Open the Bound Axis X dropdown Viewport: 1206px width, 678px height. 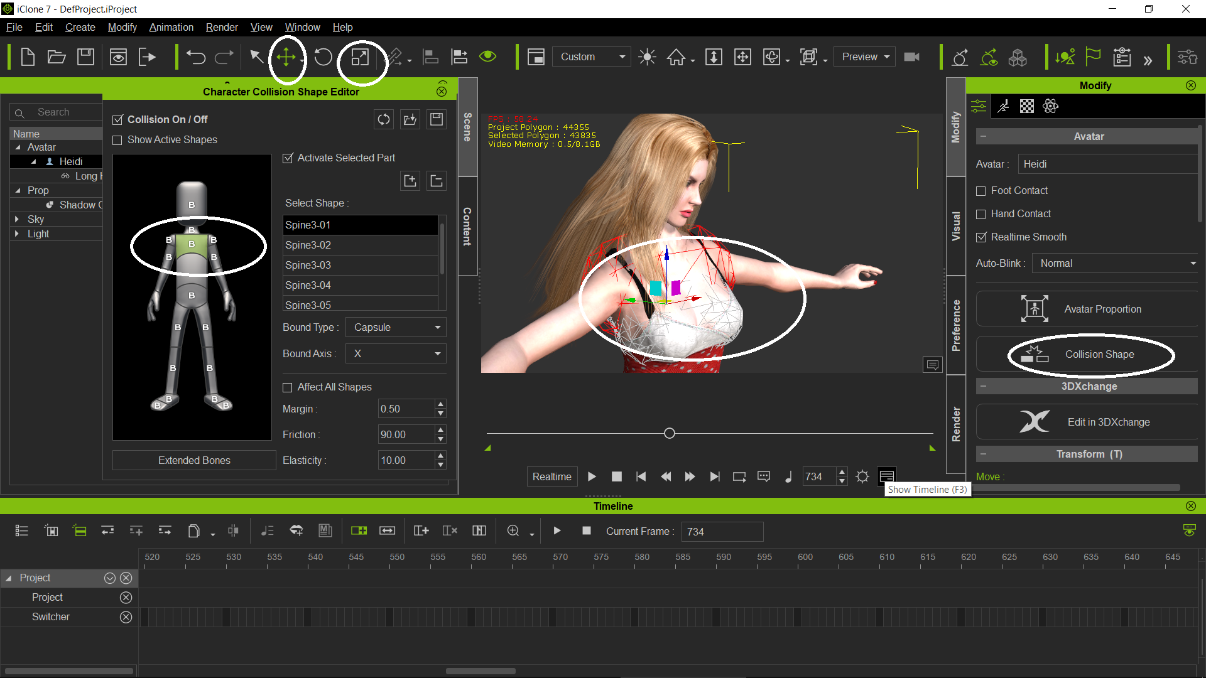[x=396, y=354]
